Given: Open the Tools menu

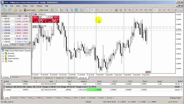Looking at the screenshot, I should tap(32, 6).
